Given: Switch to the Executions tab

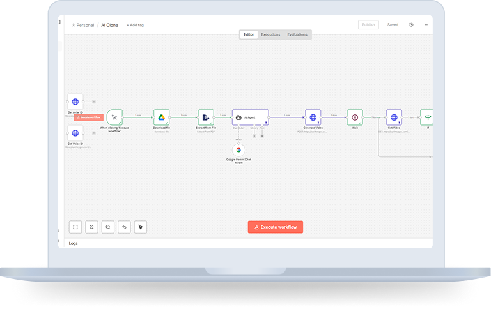Looking at the screenshot, I should point(270,34).
